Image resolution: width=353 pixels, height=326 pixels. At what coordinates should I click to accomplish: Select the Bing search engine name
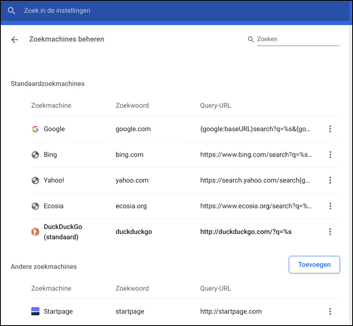coord(50,155)
